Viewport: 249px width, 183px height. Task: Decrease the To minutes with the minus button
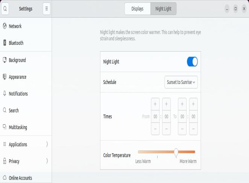click(x=193, y=129)
